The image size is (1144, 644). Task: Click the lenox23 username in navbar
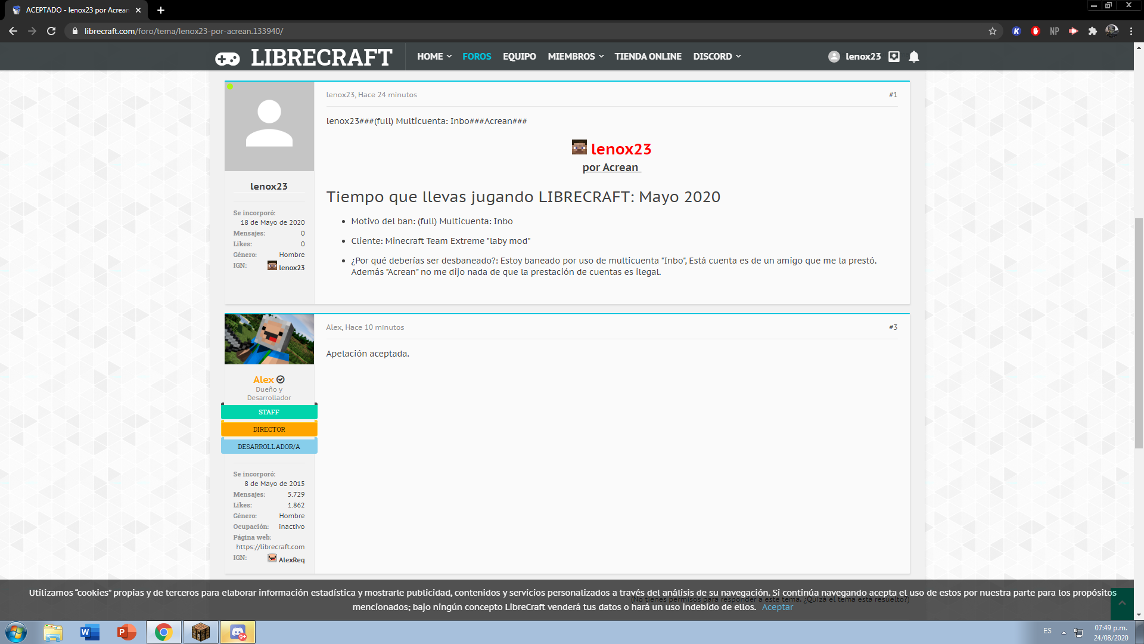coord(863,57)
